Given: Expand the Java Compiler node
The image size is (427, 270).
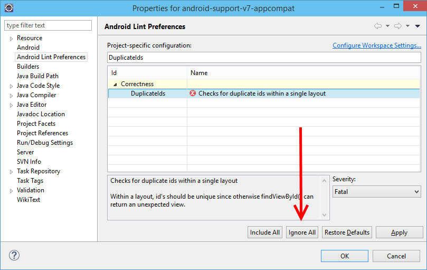Looking at the screenshot, I should pos(11,96).
